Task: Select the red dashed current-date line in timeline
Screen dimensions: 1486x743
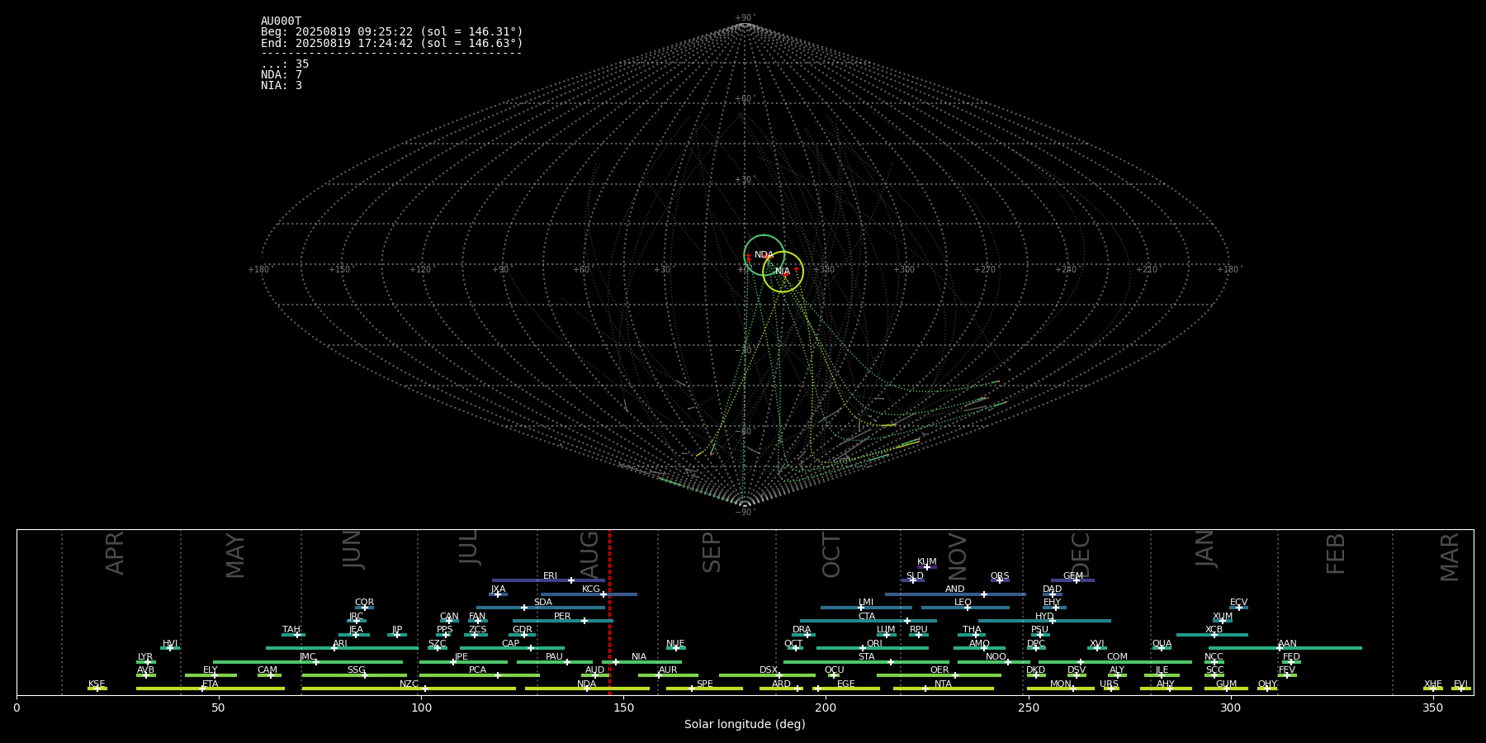Action: 609,612
